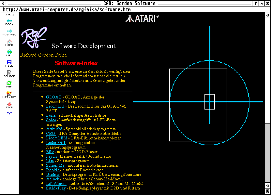The height and width of the screenshot is (195, 271).
Task: Go back with the BACK arrow icon
Action: pos(9,22)
